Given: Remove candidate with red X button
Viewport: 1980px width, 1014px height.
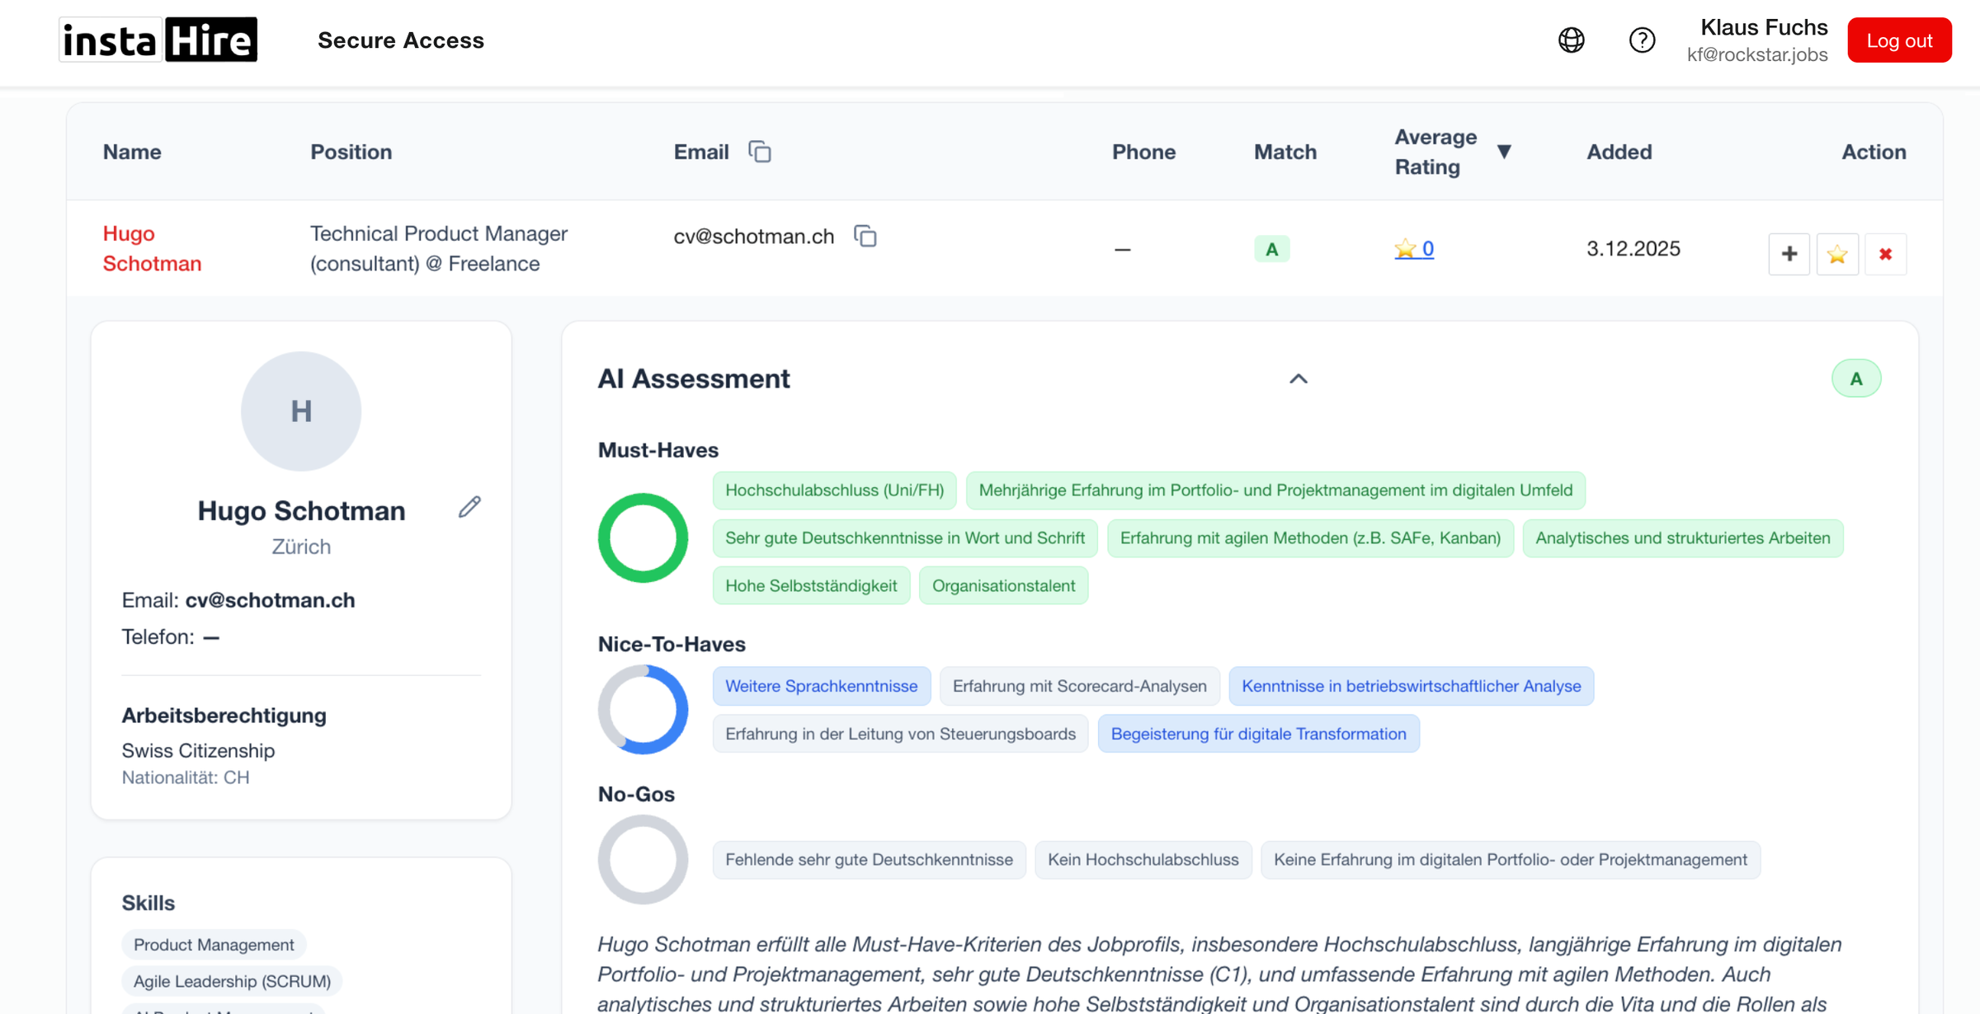Looking at the screenshot, I should point(1885,254).
